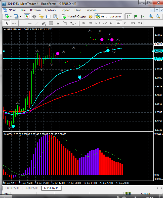The width and height of the screenshot is (166, 198).
Task: Switch to the H1 timeframe
Action: pos(112,23)
